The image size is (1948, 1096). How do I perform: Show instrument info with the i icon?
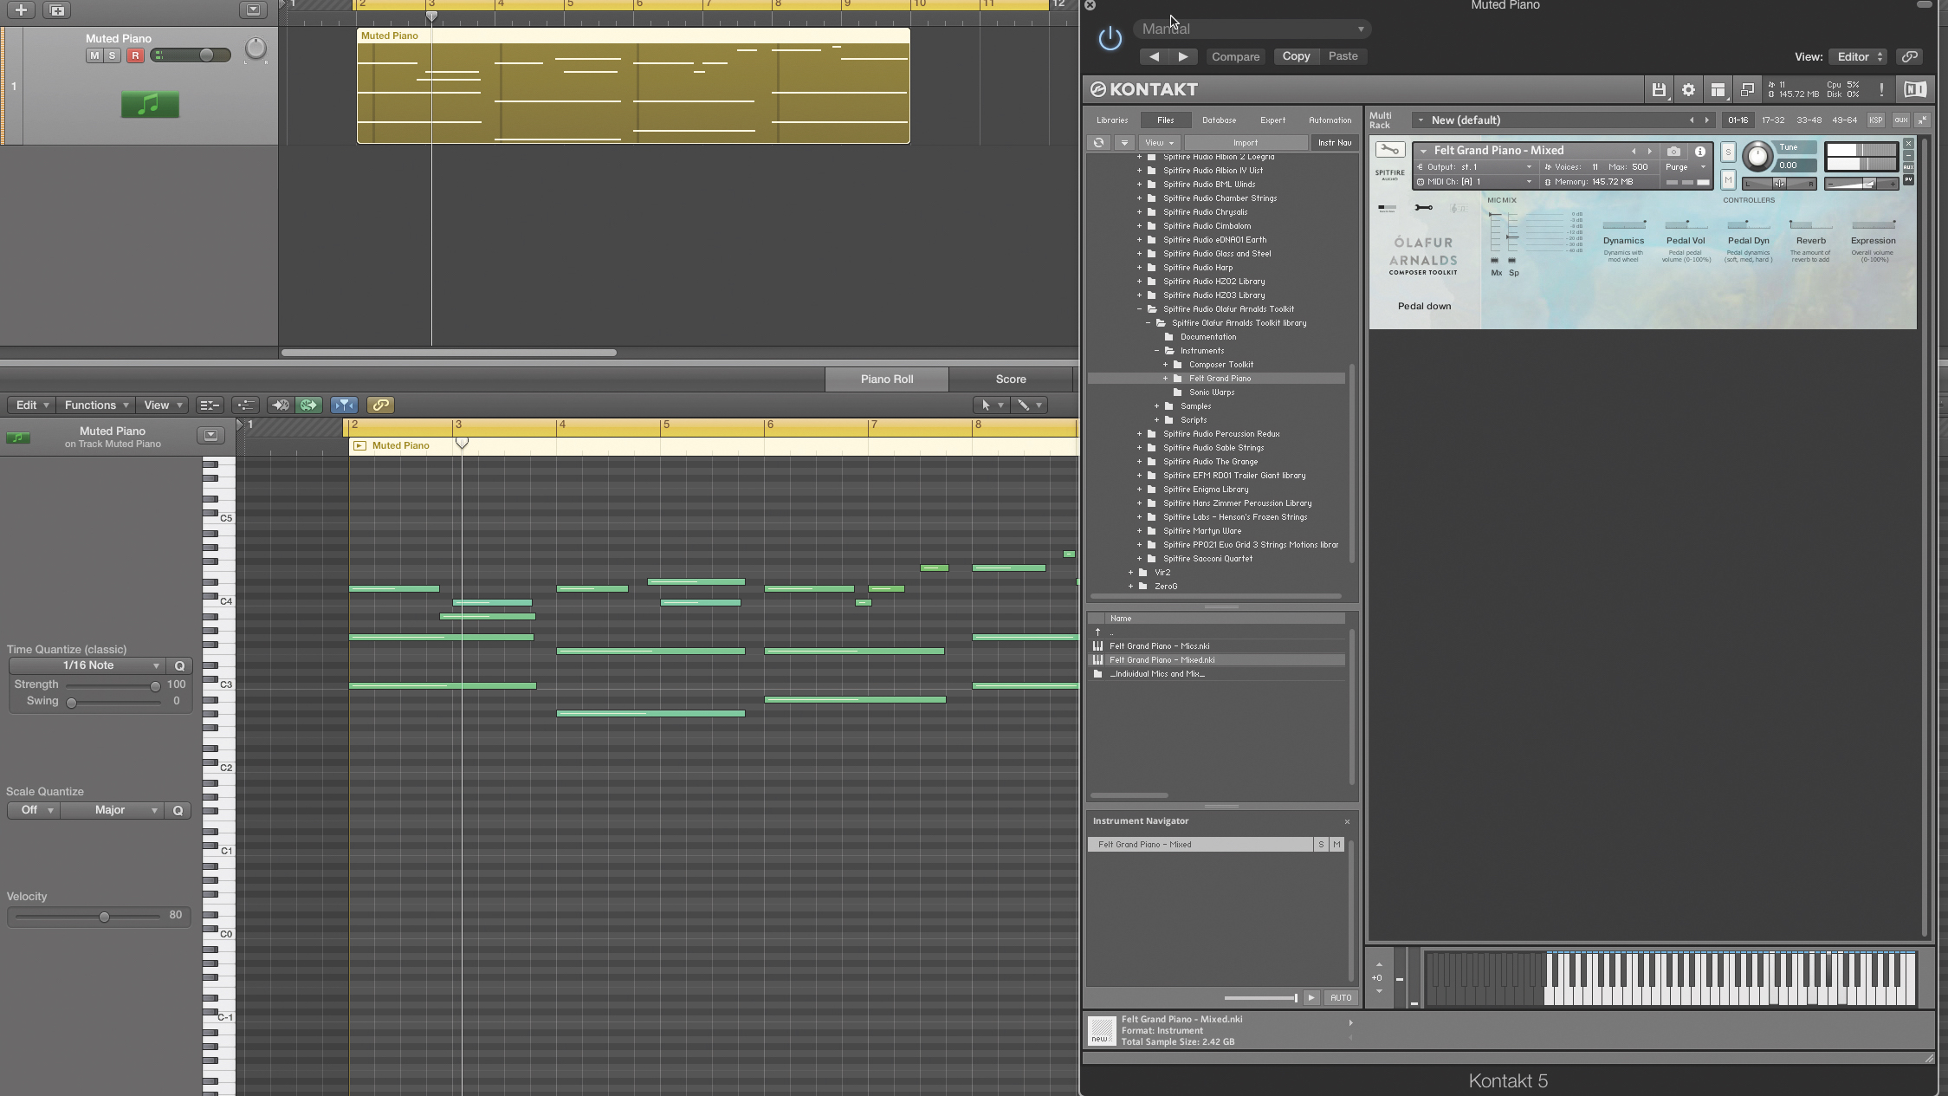click(x=1699, y=151)
